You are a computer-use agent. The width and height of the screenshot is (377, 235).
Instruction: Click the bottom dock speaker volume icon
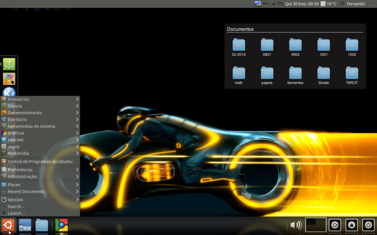click(296, 225)
